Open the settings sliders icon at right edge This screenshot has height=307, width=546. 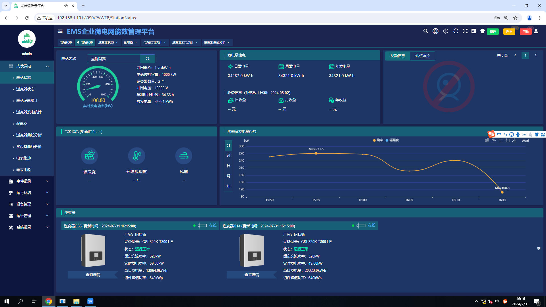pyautogui.click(x=539, y=249)
